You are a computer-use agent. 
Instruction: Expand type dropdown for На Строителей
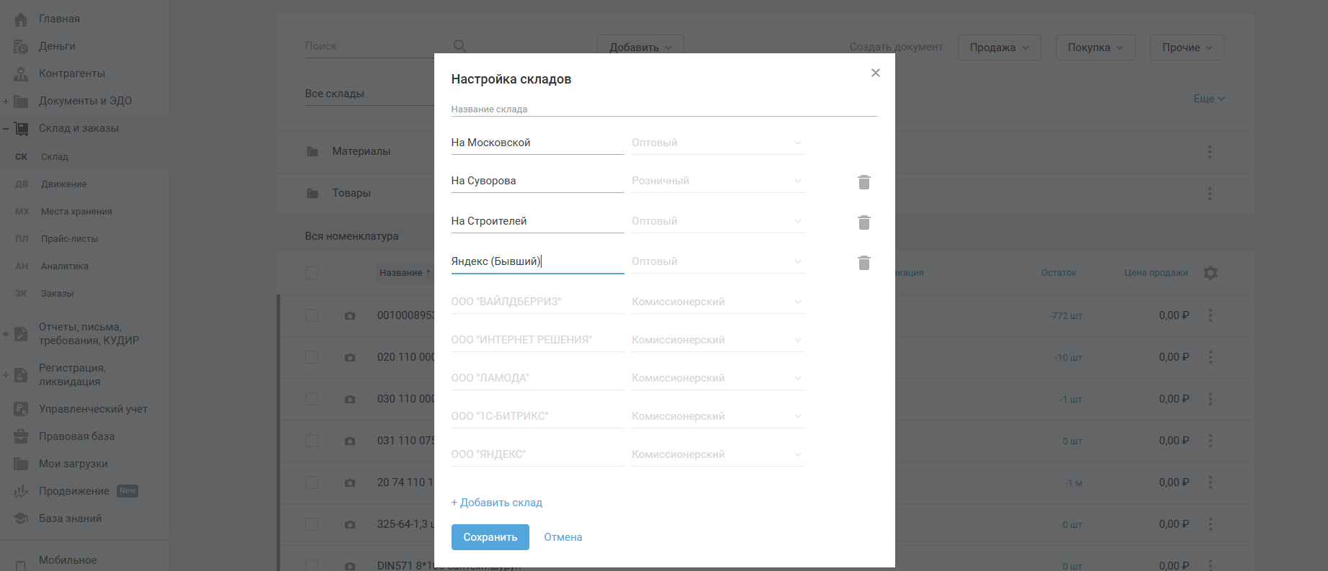coord(717,221)
